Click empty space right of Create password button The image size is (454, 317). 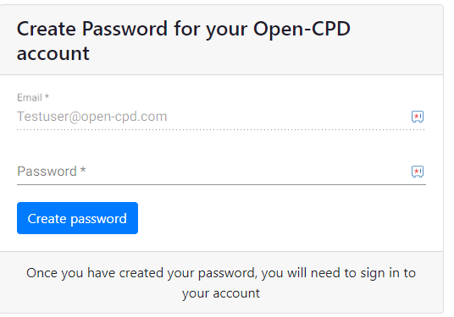click(x=290, y=218)
